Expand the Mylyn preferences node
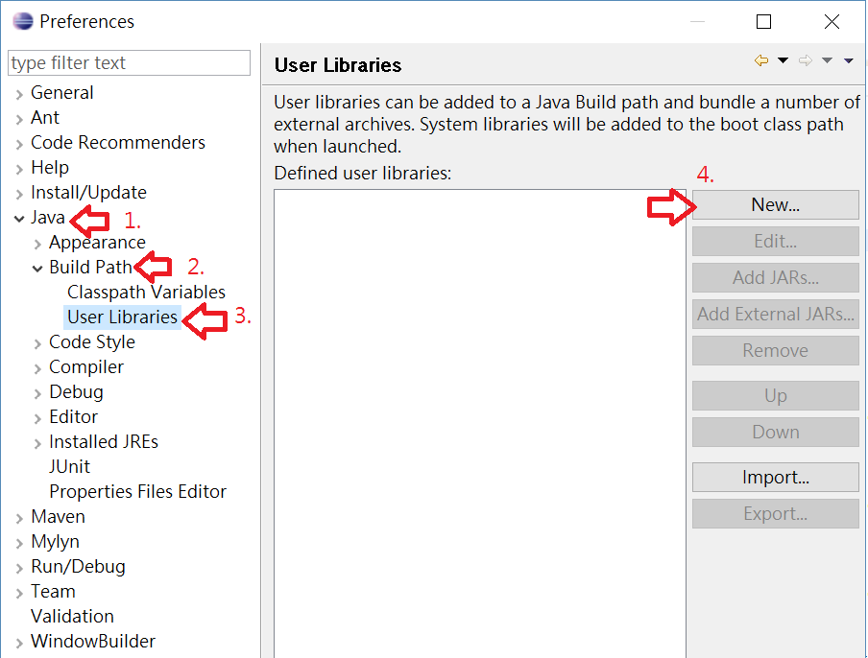The image size is (868, 658). coord(19,543)
